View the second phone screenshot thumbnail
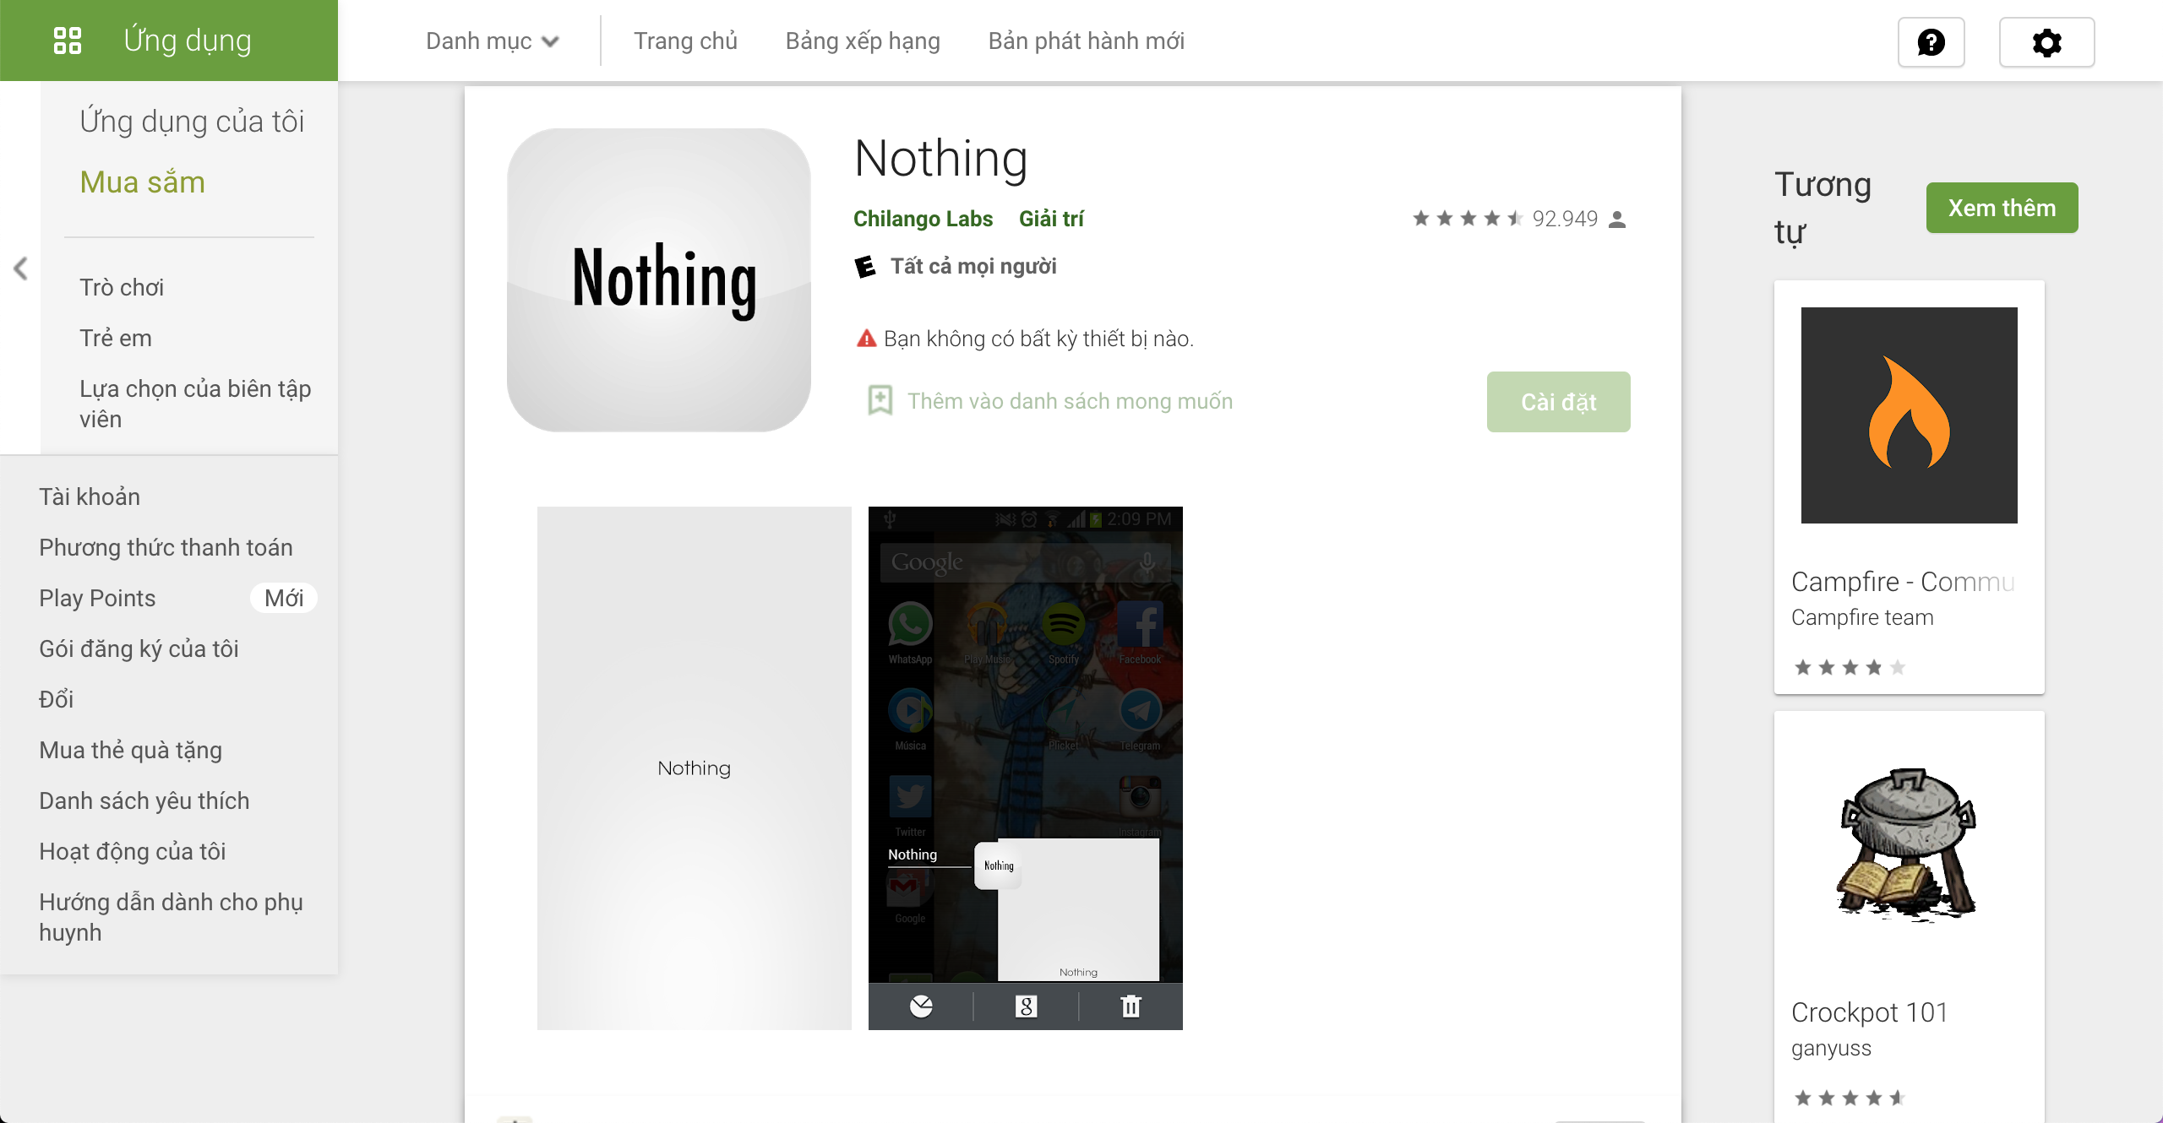2163x1123 pixels. coord(1026,768)
